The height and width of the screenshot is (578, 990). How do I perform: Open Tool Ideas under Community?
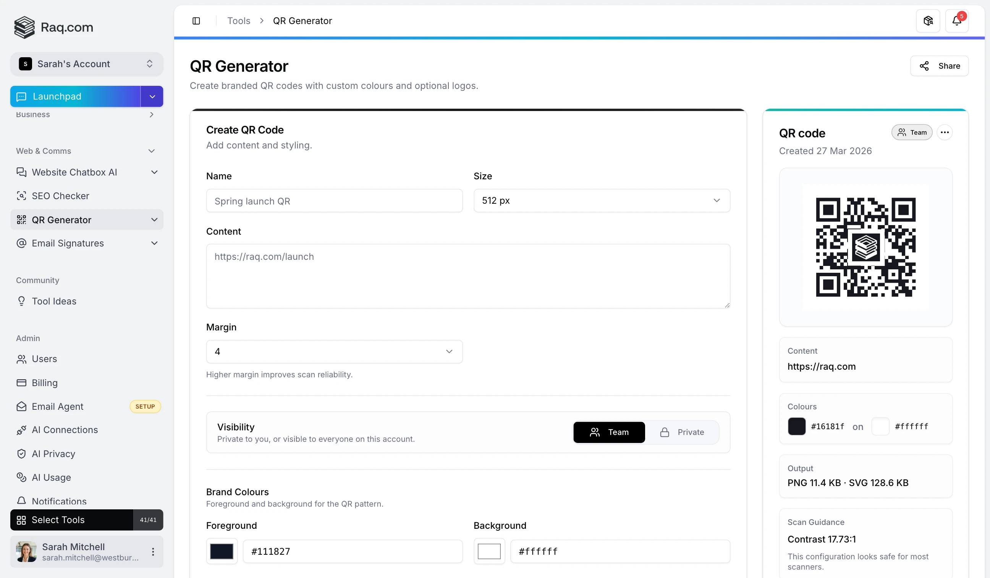tap(54, 301)
